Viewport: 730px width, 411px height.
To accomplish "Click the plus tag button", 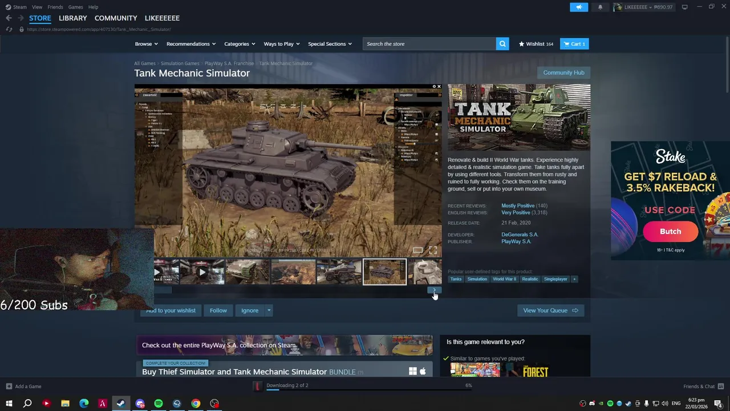I will coord(574,279).
